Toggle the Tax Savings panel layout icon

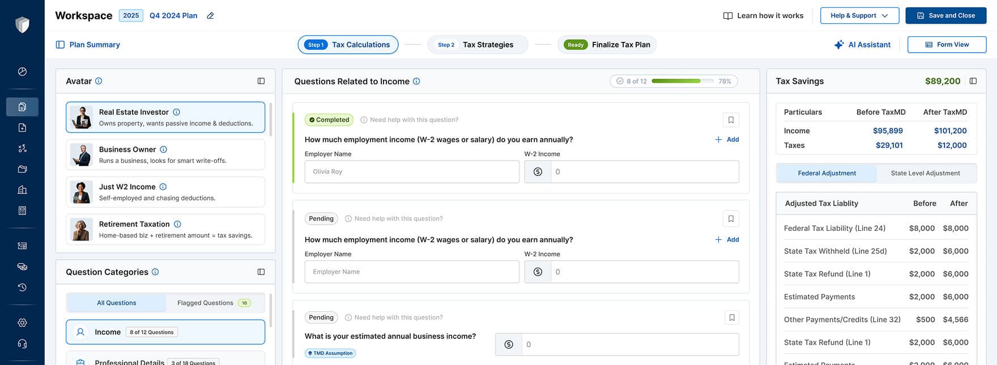(x=973, y=81)
